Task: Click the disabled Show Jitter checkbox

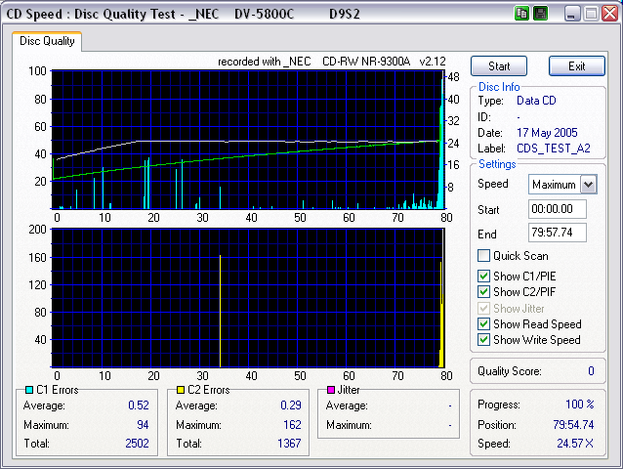Action: pyautogui.click(x=483, y=309)
